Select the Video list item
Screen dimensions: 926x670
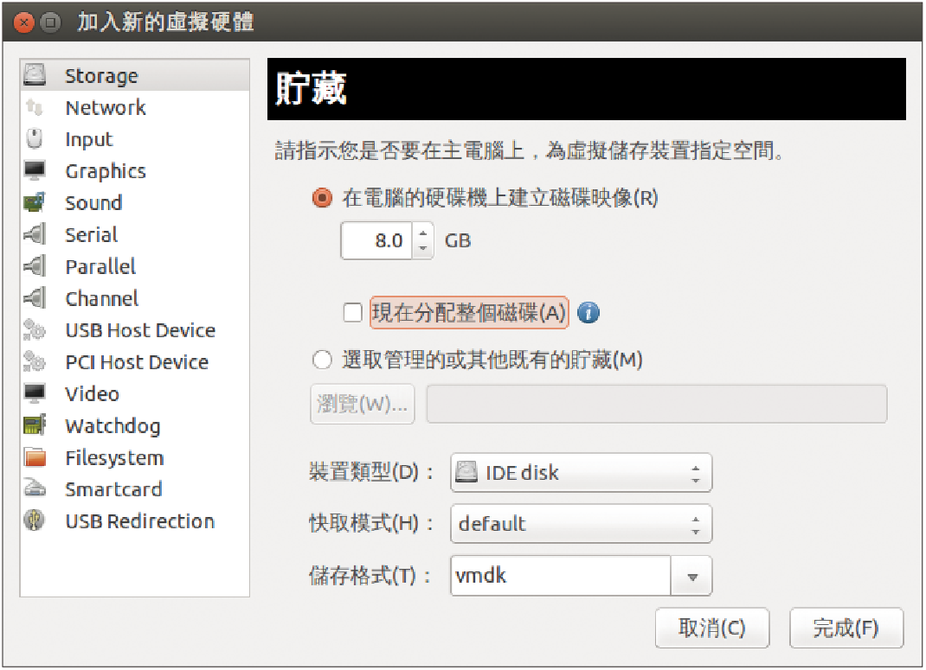coord(135,393)
